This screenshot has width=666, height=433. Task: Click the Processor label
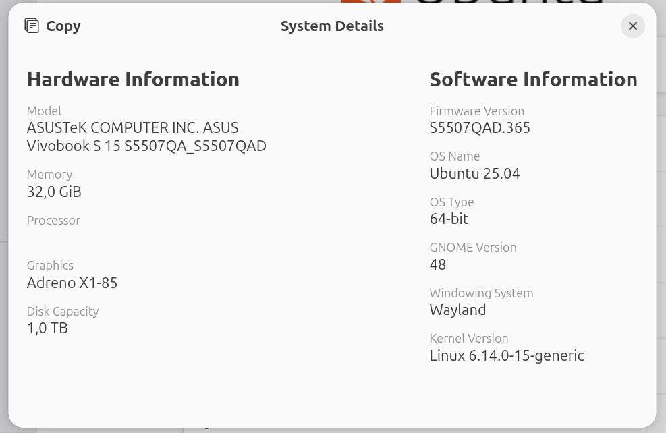(53, 220)
